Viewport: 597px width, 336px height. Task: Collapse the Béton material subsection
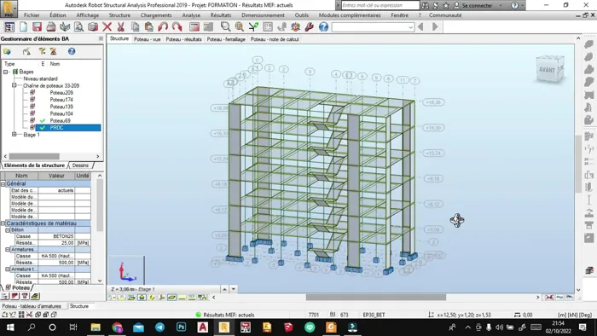coord(8,230)
